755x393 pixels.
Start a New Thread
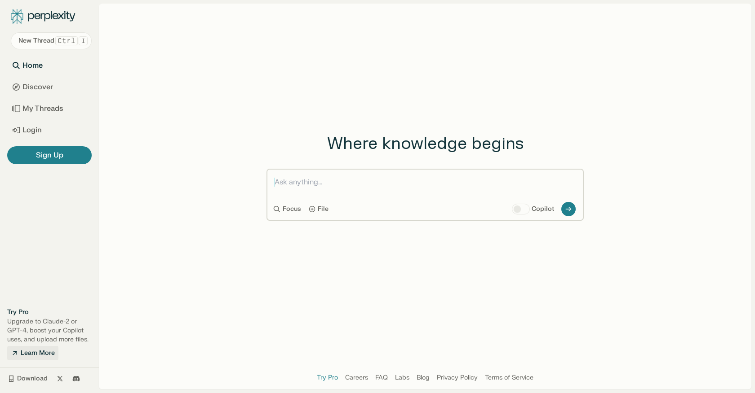click(51, 41)
